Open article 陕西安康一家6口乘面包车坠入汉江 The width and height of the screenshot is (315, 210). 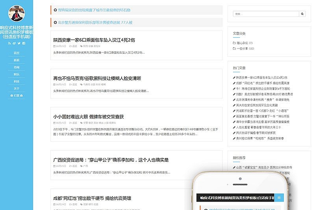[x=94, y=40]
